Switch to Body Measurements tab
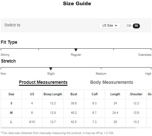Viewport: 152px width, 136px height. point(112,82)
